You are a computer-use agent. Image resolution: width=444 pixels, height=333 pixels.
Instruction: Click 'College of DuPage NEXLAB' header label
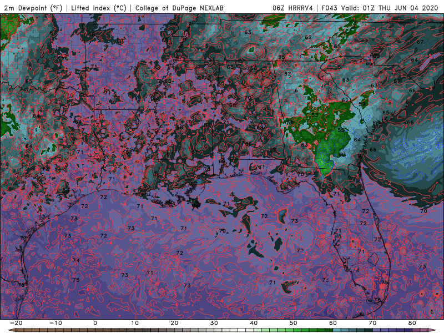point(179,8)
